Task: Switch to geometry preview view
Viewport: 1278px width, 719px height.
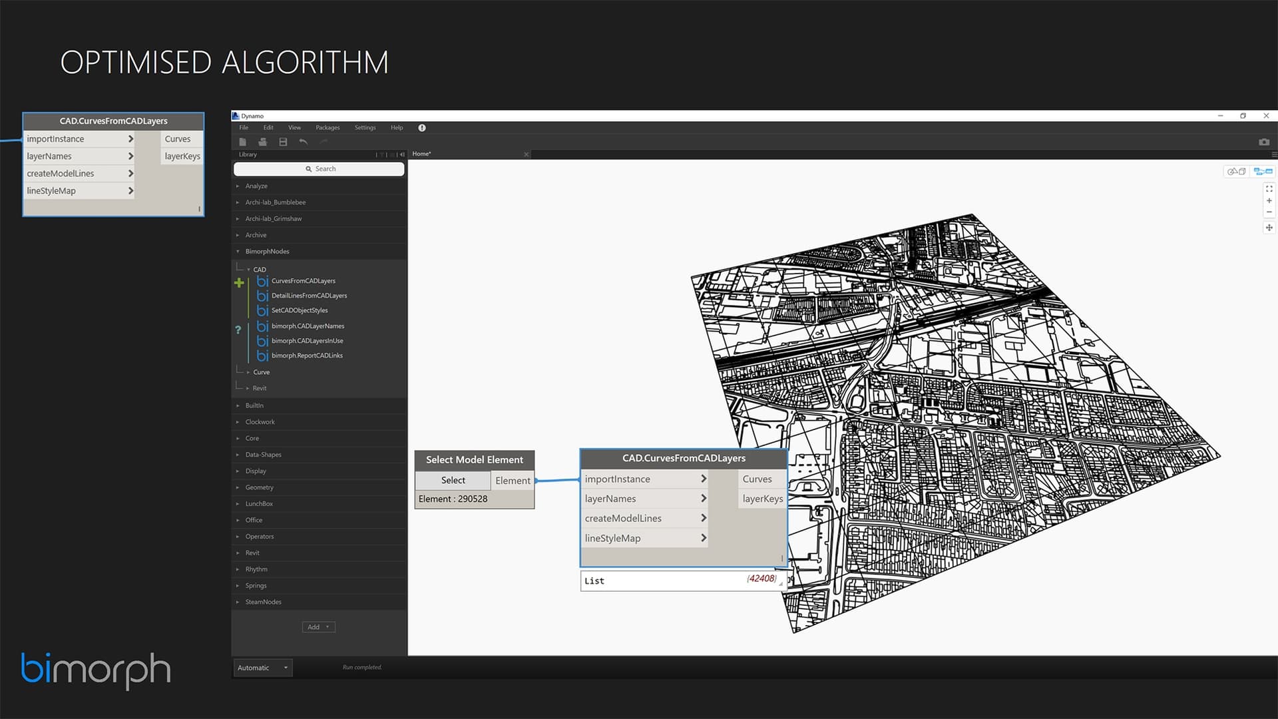Action: click(1235, 171)
